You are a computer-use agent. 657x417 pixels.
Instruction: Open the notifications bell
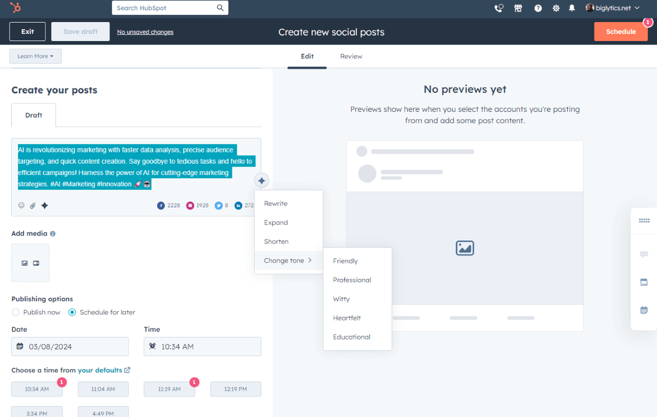coord(572,8)
